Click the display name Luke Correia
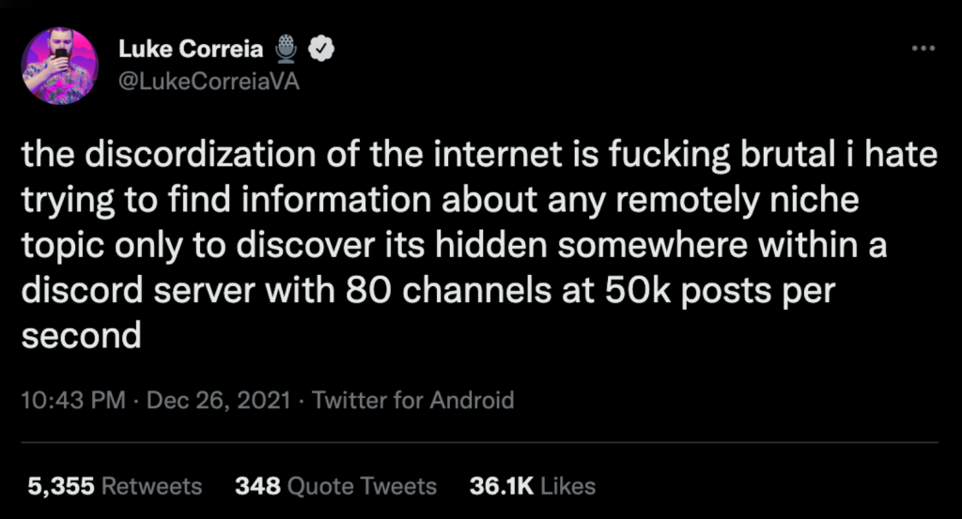Screen dimensions: 962x519 click(191, 50)
